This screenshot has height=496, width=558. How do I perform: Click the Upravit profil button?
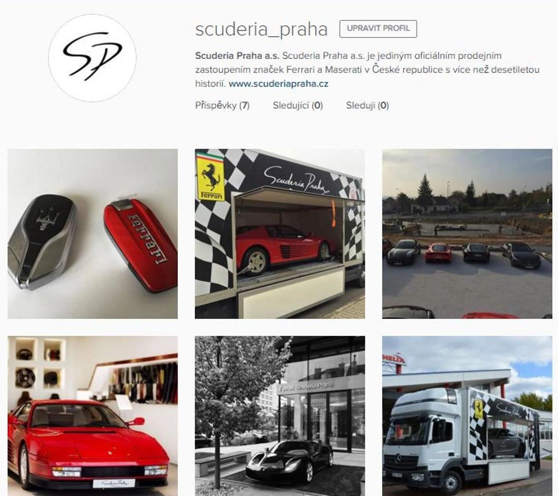[x=378, y=29]
